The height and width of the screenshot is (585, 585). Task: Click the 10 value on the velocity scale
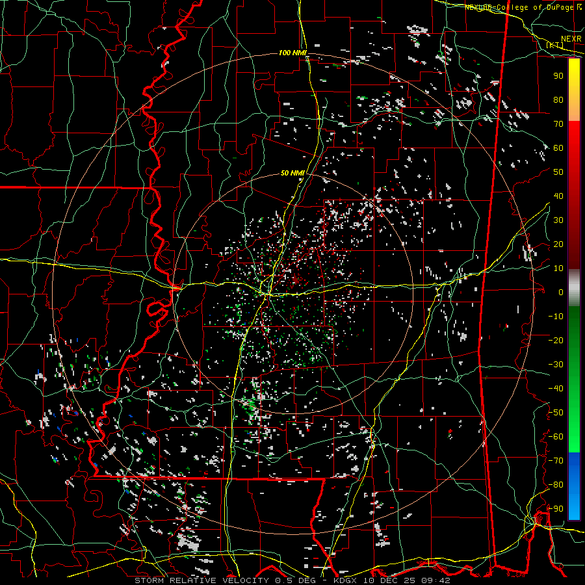(x=558, y=268)
